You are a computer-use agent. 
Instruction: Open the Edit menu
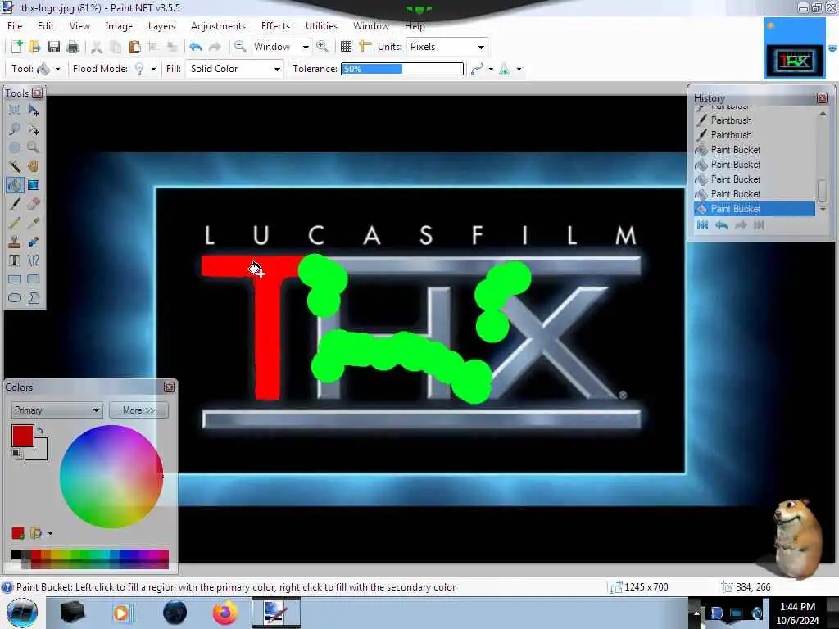click(46, 26)
